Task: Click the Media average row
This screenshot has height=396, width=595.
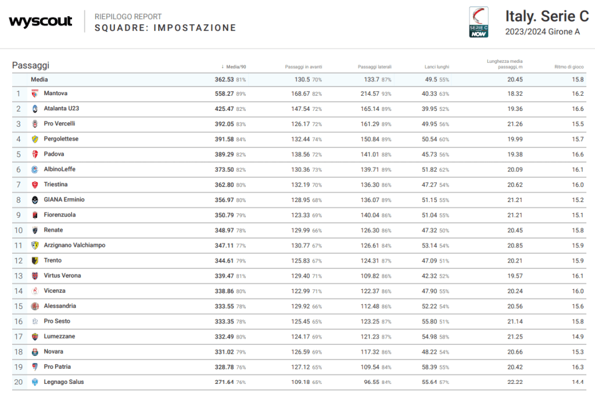Action: click(40, 80)
